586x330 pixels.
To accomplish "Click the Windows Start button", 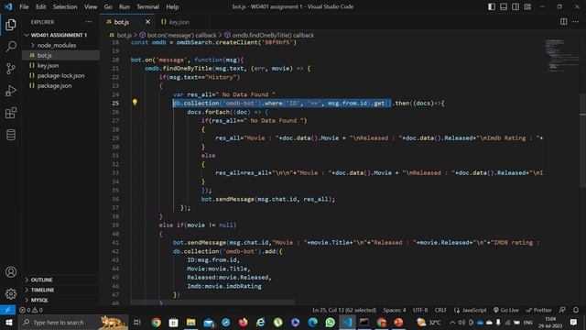I will tap(9, 322).
